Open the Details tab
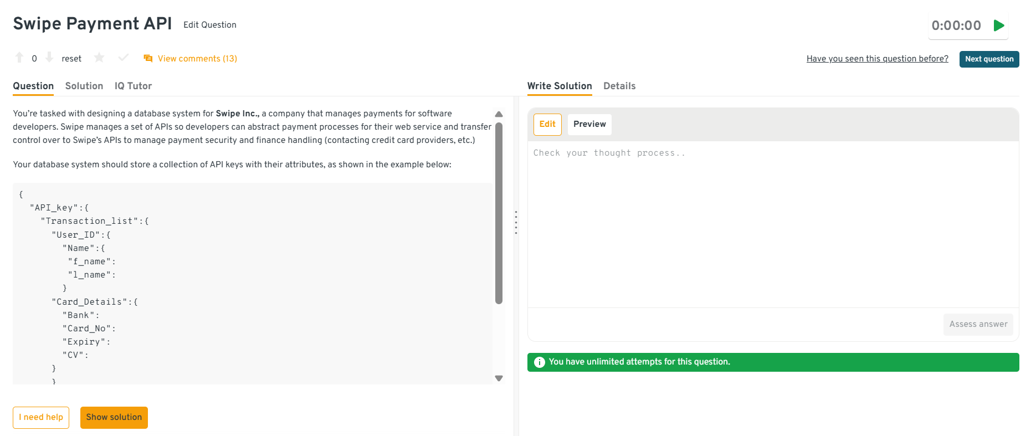1036x436 pixels. click(x=619, y=86)
